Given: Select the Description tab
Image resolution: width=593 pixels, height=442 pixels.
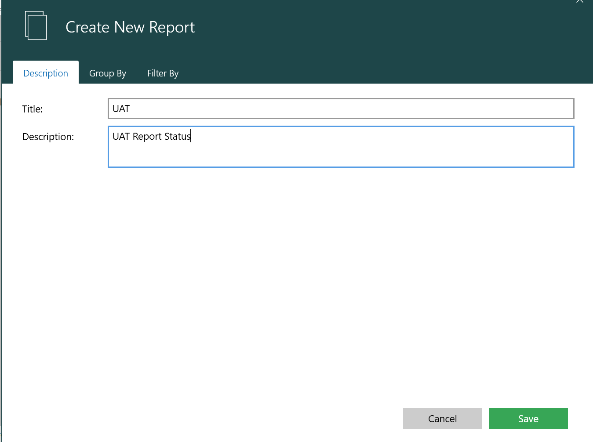Looking at the screenshot, I should (x=46, y=73).
